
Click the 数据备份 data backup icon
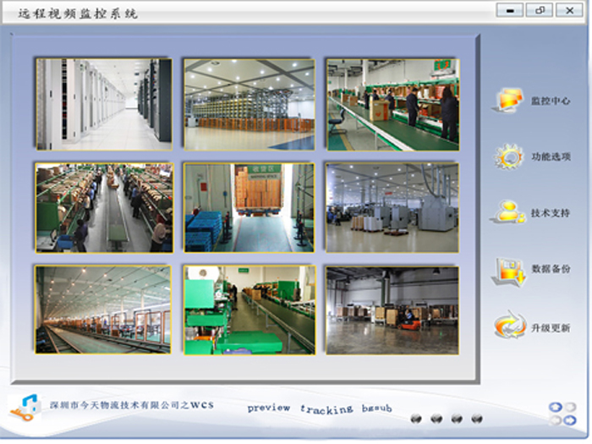[x=508, y=271]
